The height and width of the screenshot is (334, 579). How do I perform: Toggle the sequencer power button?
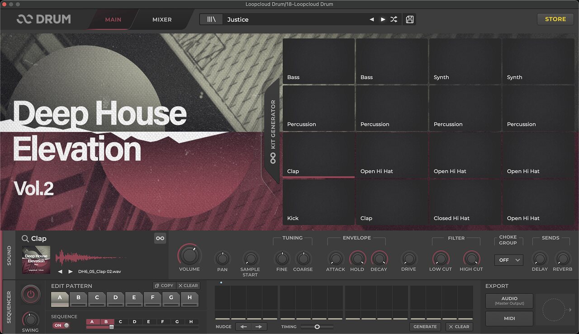pyautogui.click(x=30, y=295)
